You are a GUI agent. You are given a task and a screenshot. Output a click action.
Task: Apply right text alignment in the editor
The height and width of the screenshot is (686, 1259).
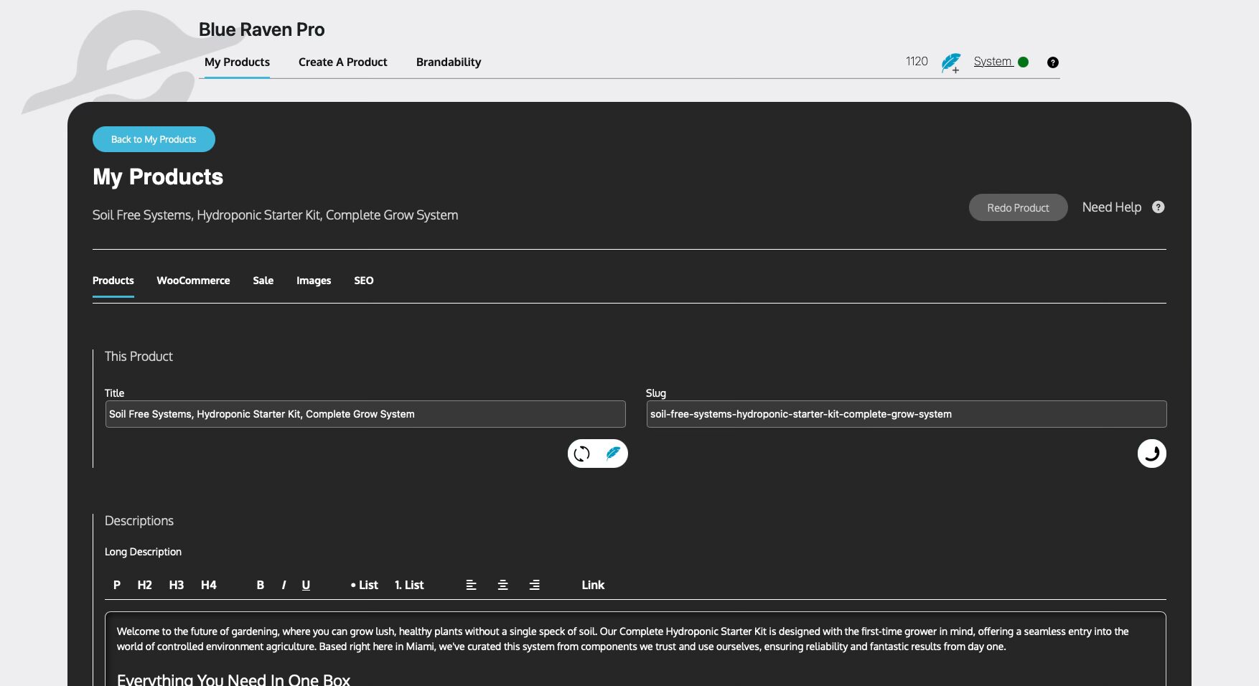point(535,585)
